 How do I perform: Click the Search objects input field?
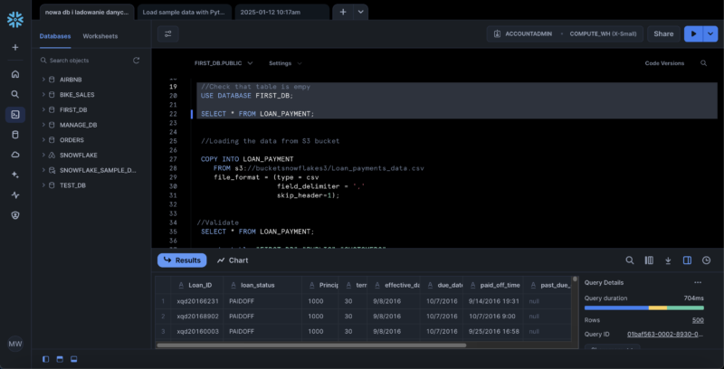click(x=86, y=60)
